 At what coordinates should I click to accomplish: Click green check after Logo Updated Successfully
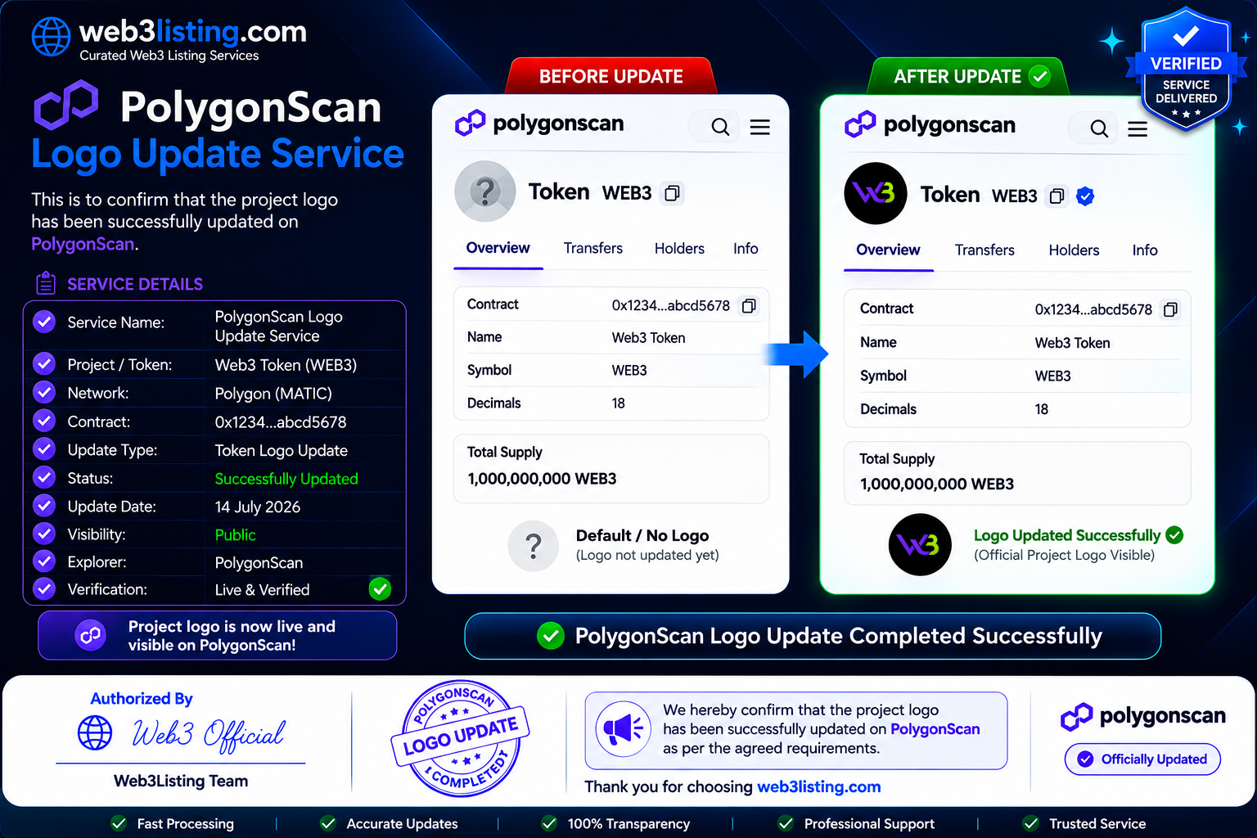1174,535
